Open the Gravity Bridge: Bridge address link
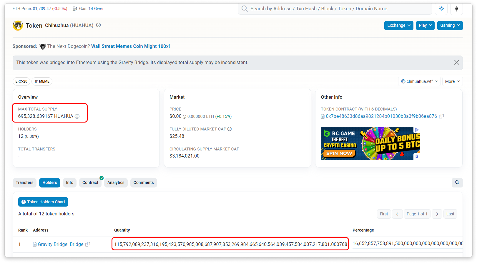Viewport: 477px width, 263px height. [x=61, y=244]
